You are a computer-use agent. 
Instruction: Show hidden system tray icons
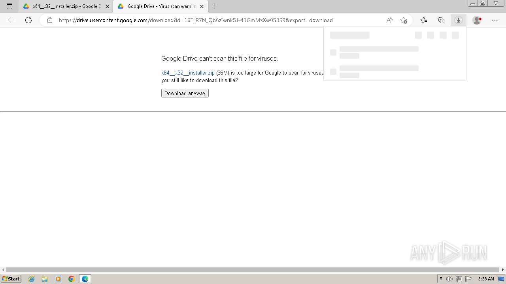coord(441,279)
